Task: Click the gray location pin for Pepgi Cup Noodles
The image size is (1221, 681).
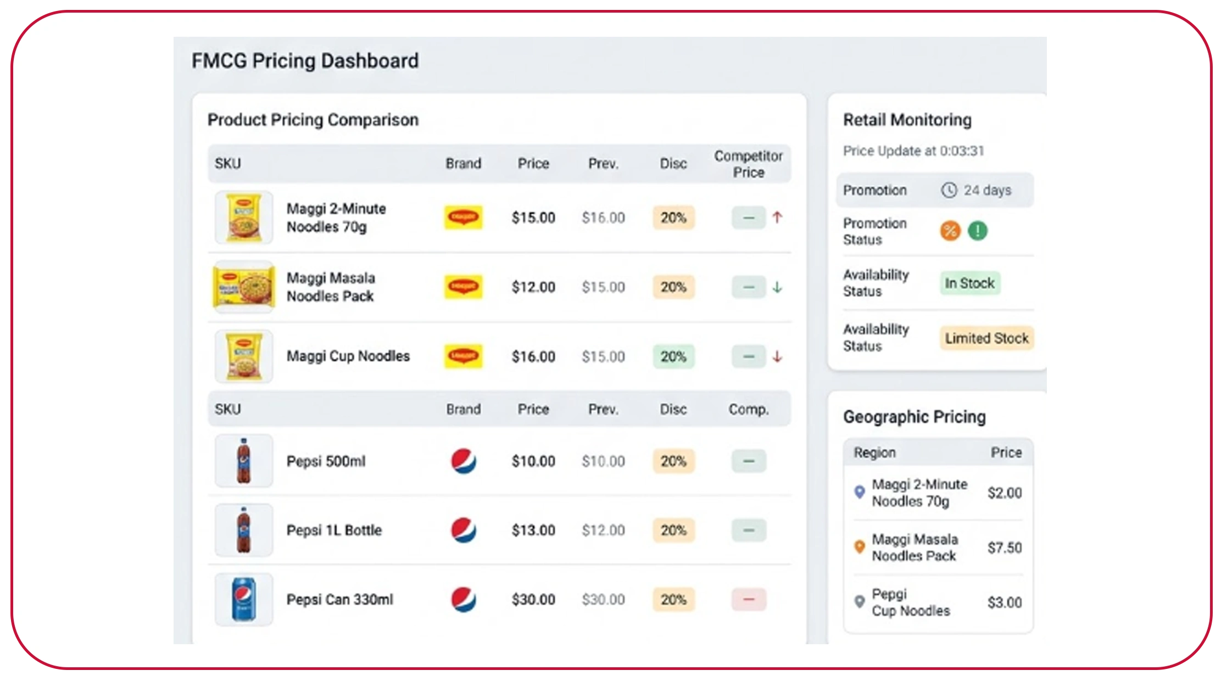Action: pos(860,602)
